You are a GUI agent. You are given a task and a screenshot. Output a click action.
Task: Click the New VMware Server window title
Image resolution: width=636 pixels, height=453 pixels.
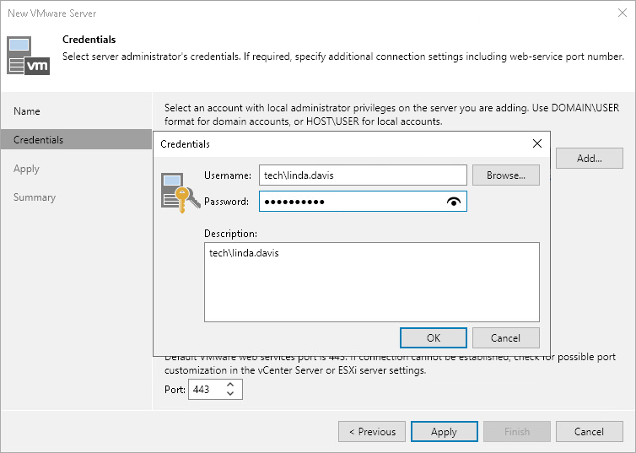(x=52, y=13)
